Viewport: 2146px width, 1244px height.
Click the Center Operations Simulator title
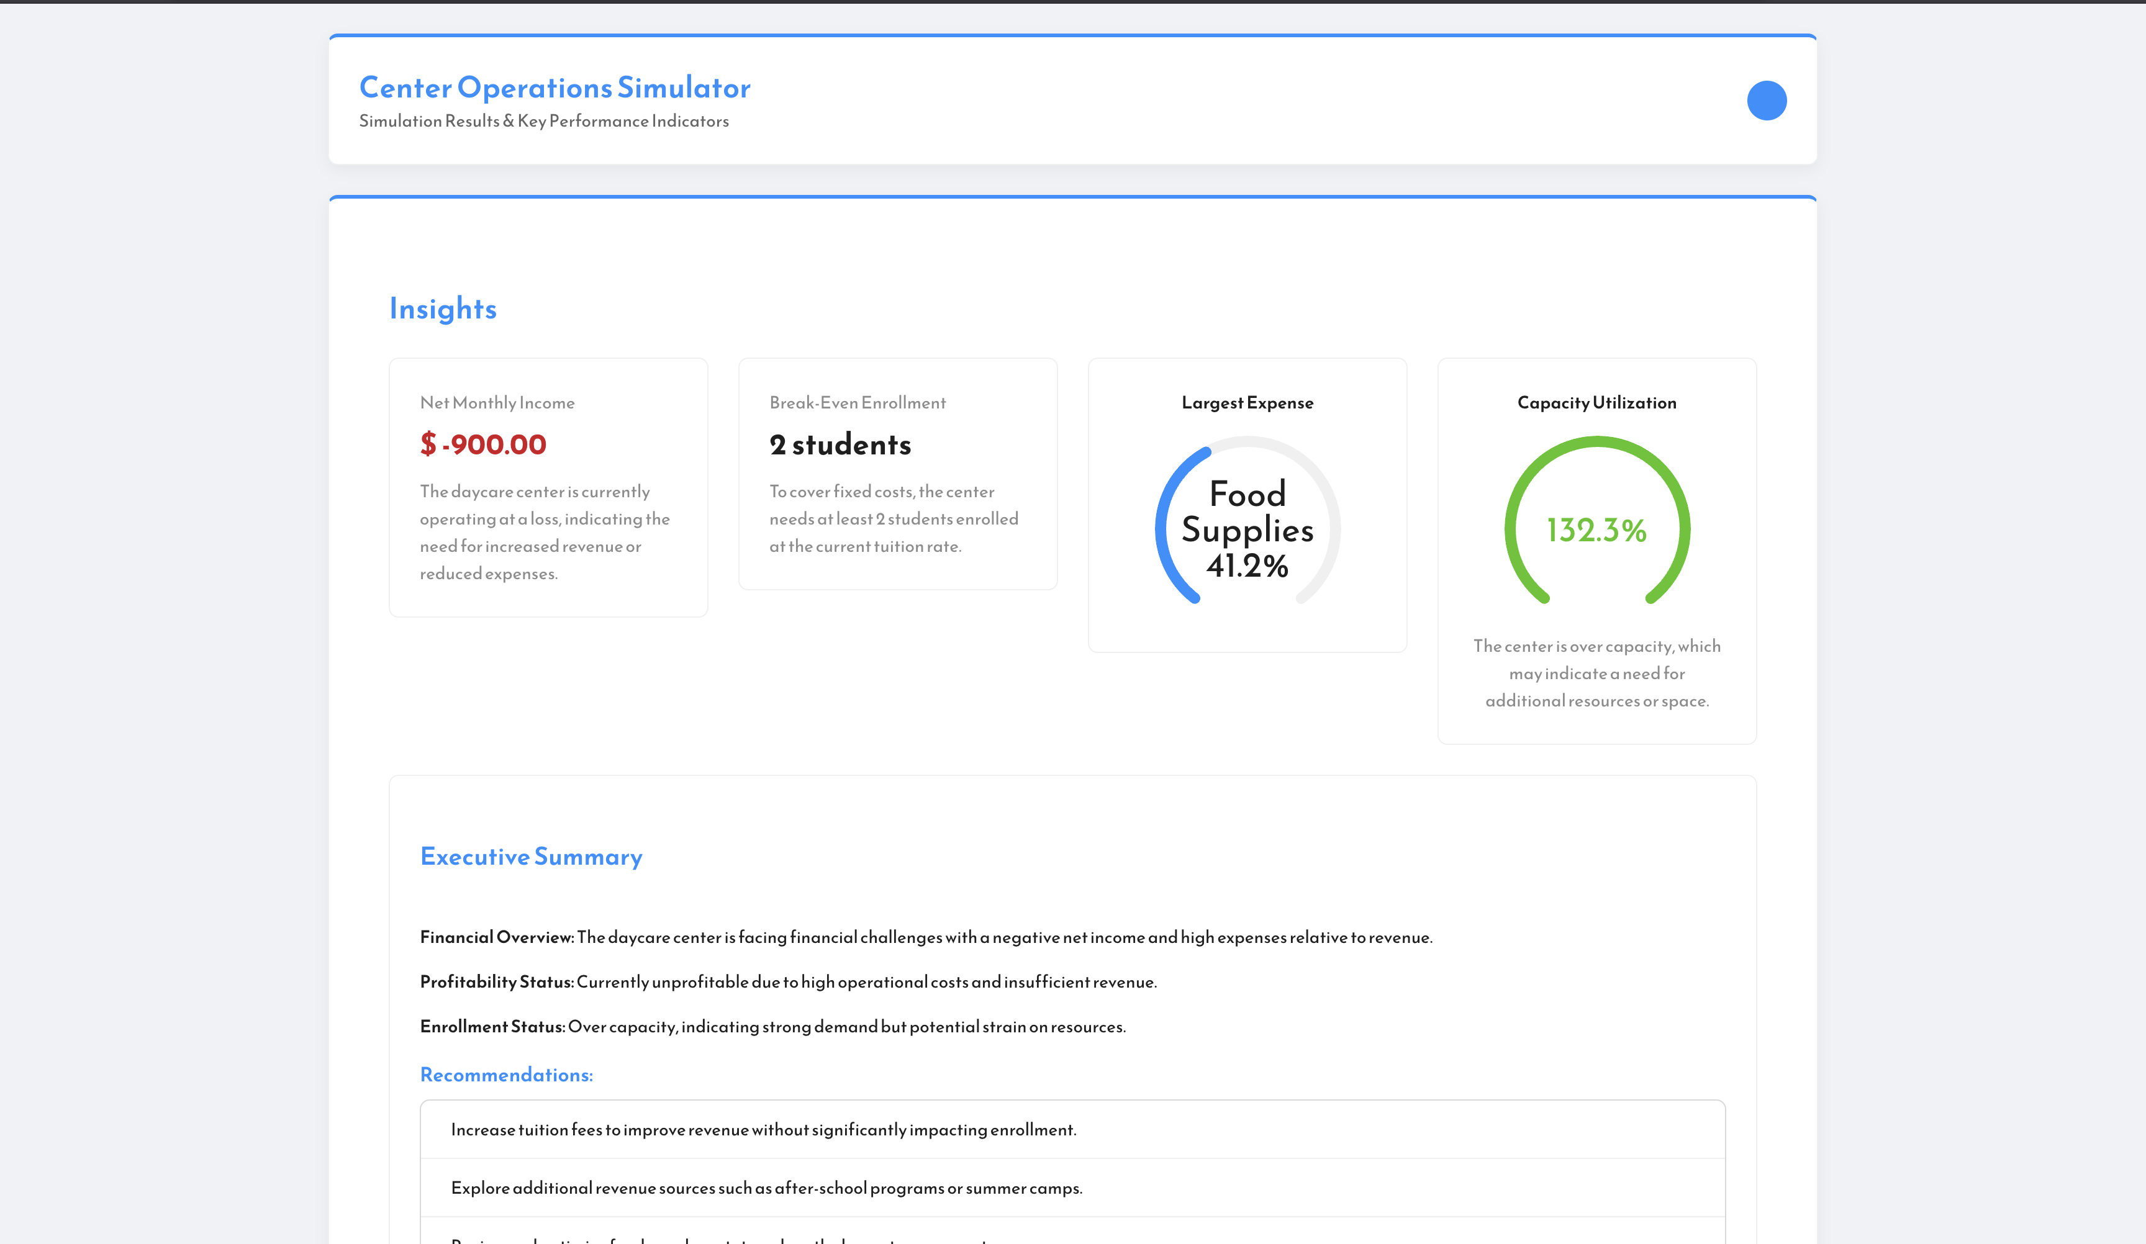pyautogui.click(x=555, y=88)
